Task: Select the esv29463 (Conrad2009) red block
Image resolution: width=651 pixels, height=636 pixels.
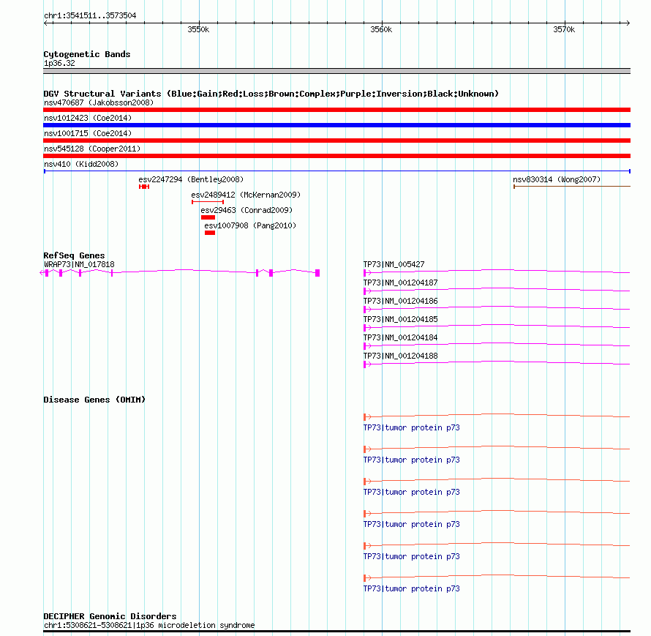Action: [208, 217]
